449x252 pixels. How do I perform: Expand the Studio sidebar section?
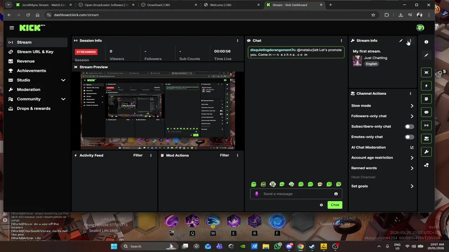(63, 80)
